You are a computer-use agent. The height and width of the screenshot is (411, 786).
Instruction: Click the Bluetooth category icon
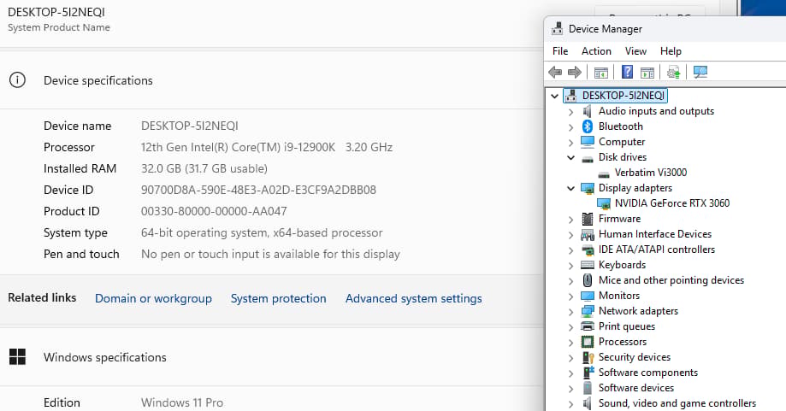click(588, 126)
